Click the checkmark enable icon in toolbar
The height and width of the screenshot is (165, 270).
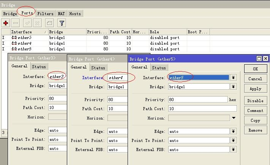(27, 23)
